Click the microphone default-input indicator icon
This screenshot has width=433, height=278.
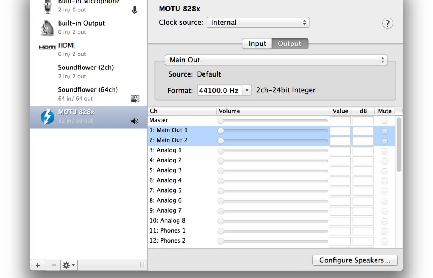(x=134, y=10)
